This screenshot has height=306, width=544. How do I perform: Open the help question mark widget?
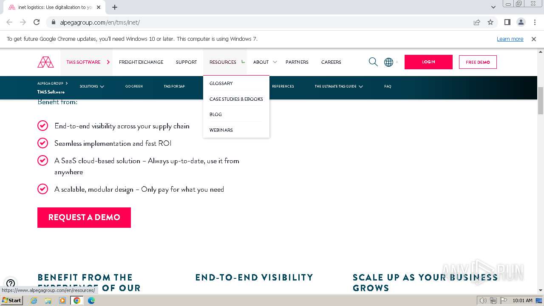[x=11, y=283]
